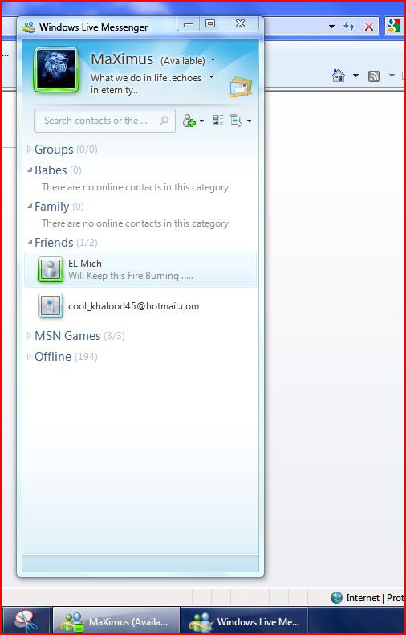The image size is (406, 635).
Task: Click the add a contact icon
Action: [x=189, y=121]
